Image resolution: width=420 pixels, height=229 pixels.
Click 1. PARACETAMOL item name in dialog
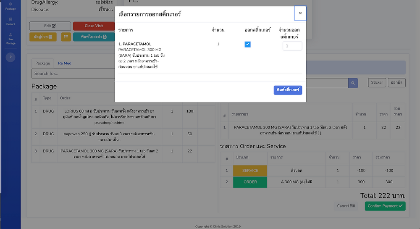coord(135,44)
